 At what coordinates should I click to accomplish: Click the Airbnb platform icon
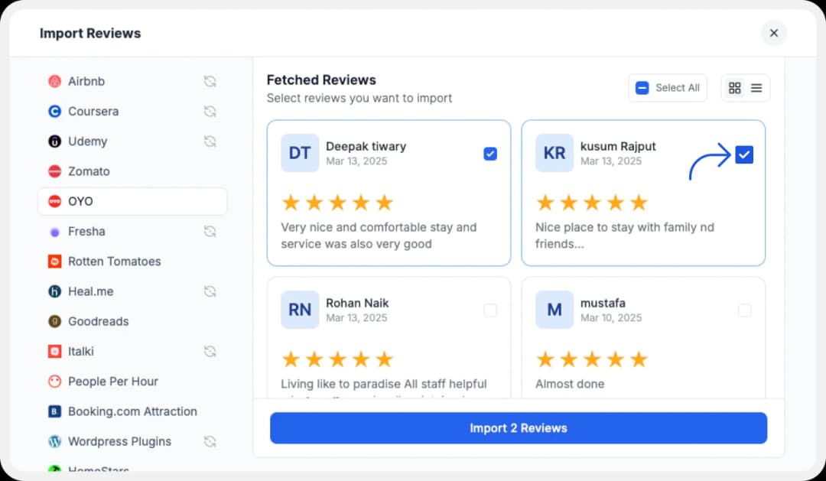(54, 81)
